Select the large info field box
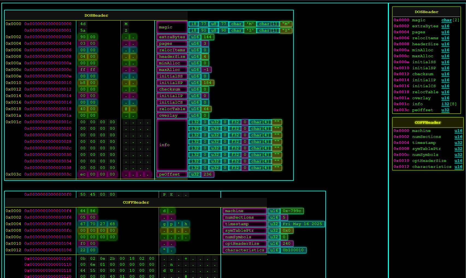 [x=172, y=145]
